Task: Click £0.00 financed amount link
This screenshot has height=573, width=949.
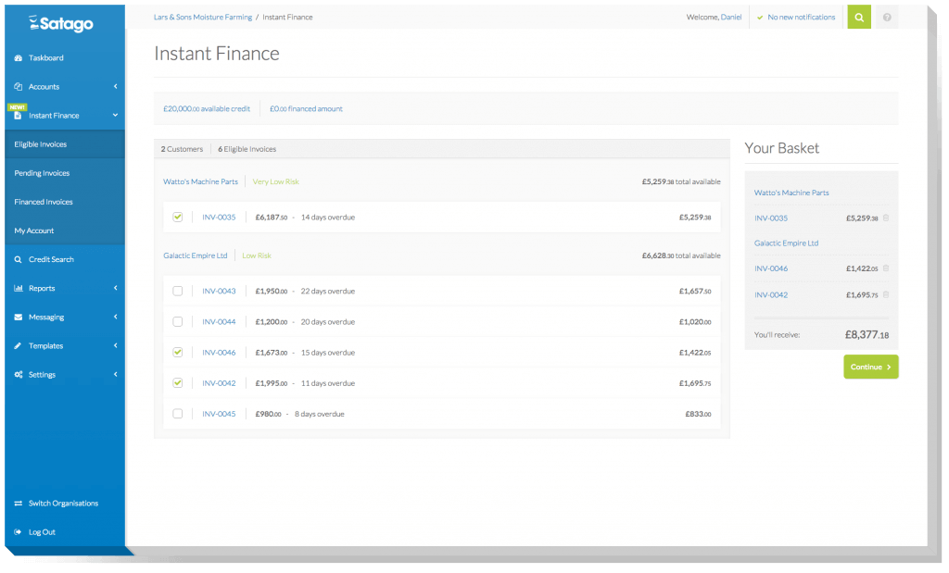Action: pyautogui.click(x=306, y=109)
